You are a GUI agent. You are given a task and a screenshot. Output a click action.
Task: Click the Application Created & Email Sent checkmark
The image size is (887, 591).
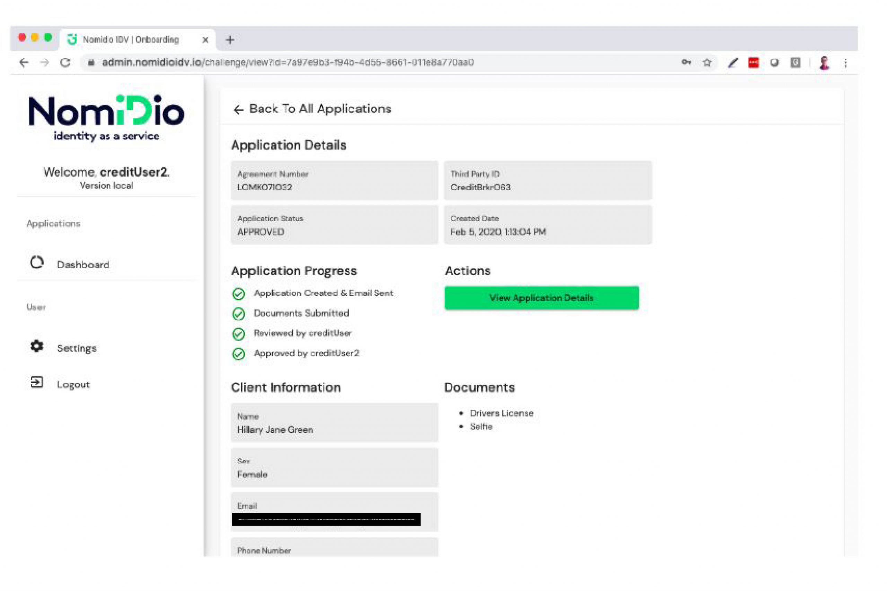(x=238, y=294)
